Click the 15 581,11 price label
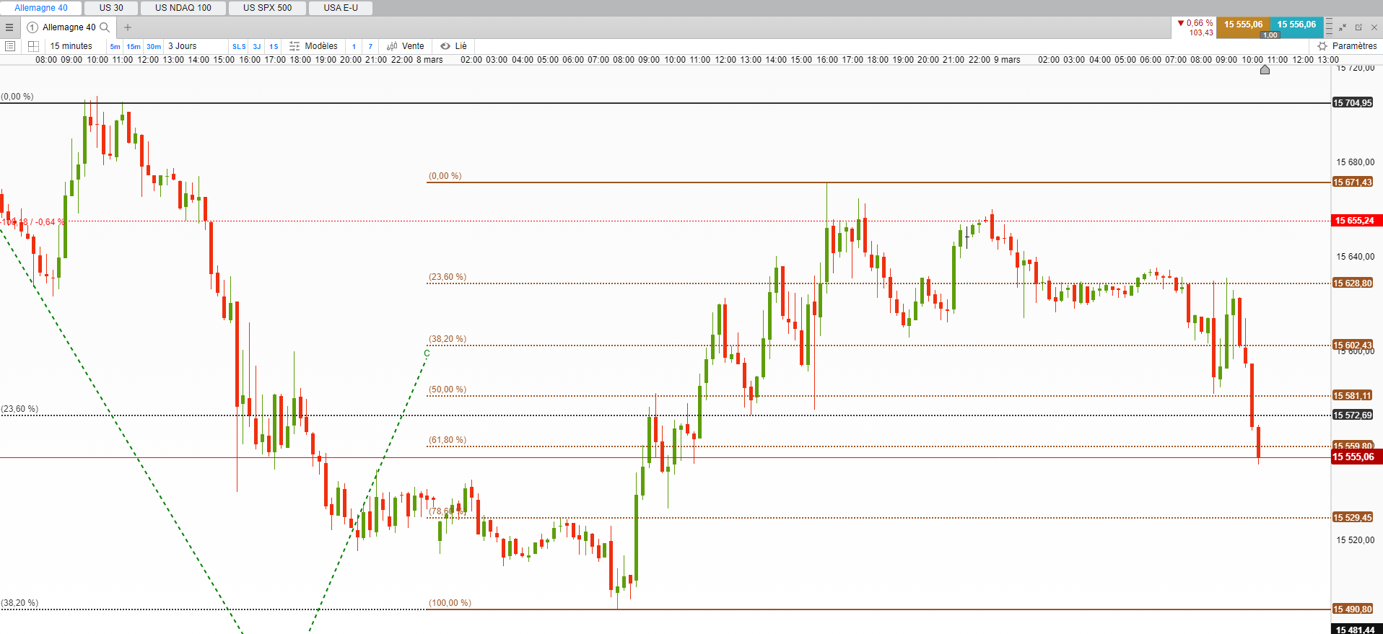Screen dimensions: 1383x634 [1353, 396]
